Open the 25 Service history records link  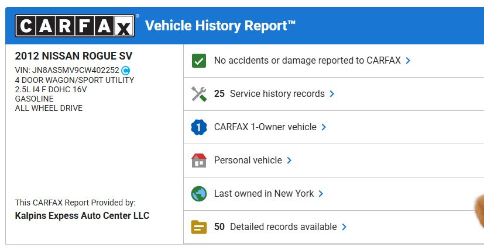[269, 94]
